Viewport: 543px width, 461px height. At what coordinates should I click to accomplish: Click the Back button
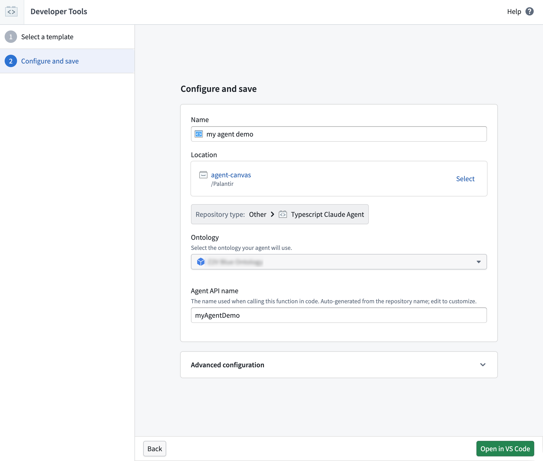click(x=155, y=449)
